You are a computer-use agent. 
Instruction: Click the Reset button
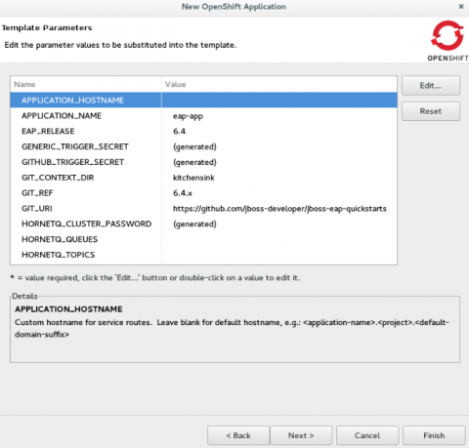pyautogui.click(x=431, y=111)
